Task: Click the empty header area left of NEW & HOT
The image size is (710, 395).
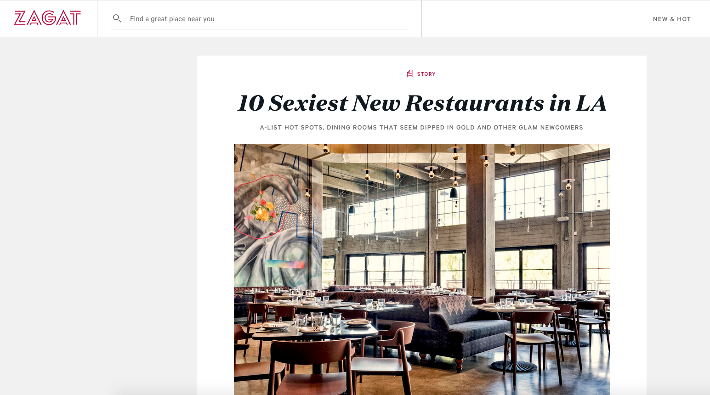Action: click(533, 19)
